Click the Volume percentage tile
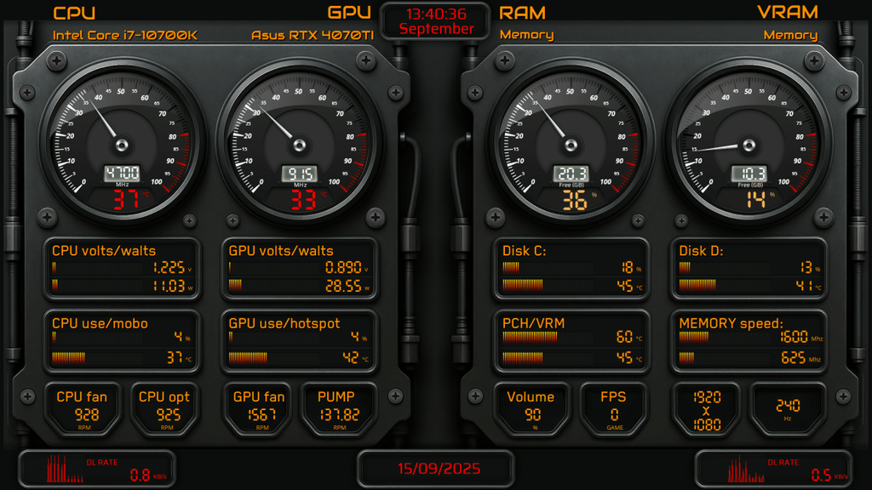The width and height of the screenshot is (872, 490). point(530,407)
